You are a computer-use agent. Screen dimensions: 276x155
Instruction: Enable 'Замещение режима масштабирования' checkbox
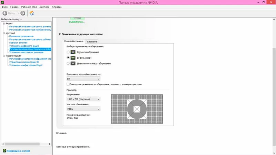(x=68, y=84)
